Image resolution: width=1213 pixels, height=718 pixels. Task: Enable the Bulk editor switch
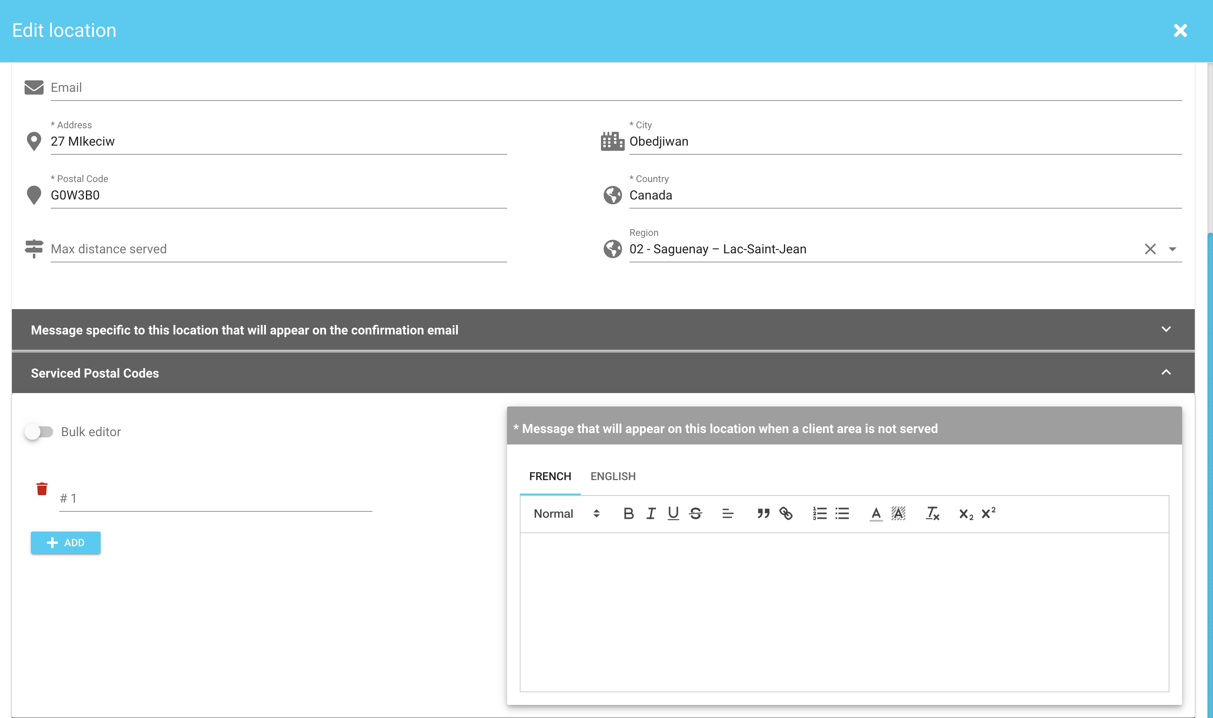(39, 431)
